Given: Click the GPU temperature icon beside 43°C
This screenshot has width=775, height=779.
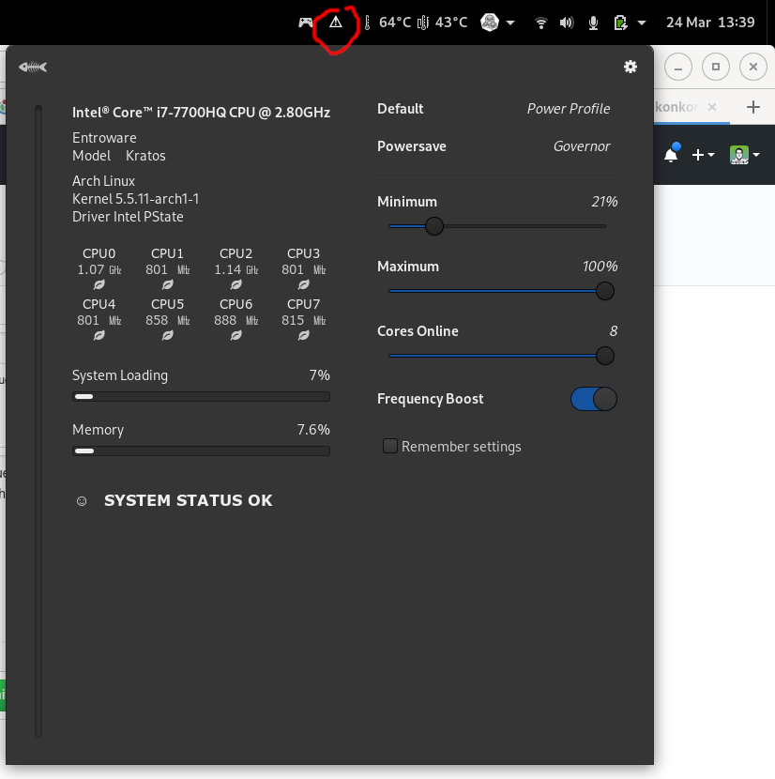Looking at the screenshot, I should tap(423, 23).
